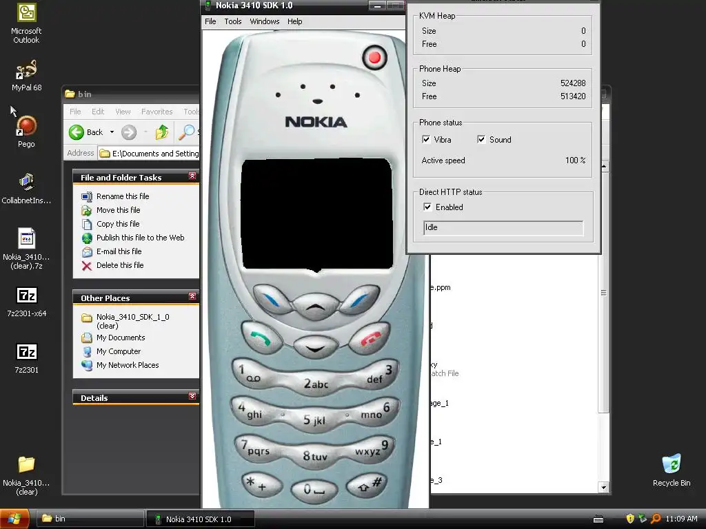Viewport: 706px width, 529px height.
Task: Click the Search magnifier in bin window
Action: (x=186, y=132)
